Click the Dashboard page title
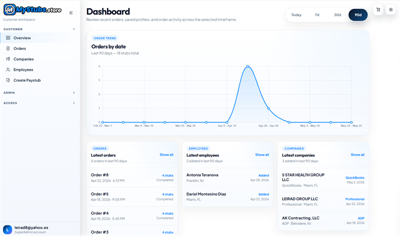400x236 pixels. tap(108, 12)
